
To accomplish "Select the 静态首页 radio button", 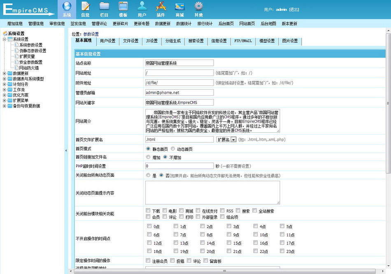I will 148,149.
